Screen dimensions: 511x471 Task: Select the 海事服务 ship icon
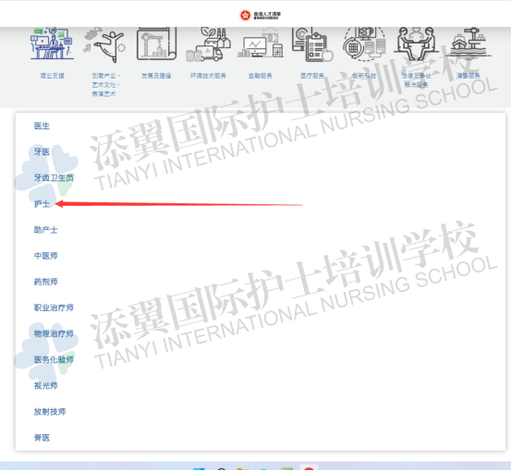pos(468,42)
